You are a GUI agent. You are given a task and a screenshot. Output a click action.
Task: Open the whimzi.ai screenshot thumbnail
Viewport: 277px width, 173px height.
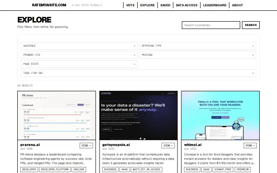(220, 115)
